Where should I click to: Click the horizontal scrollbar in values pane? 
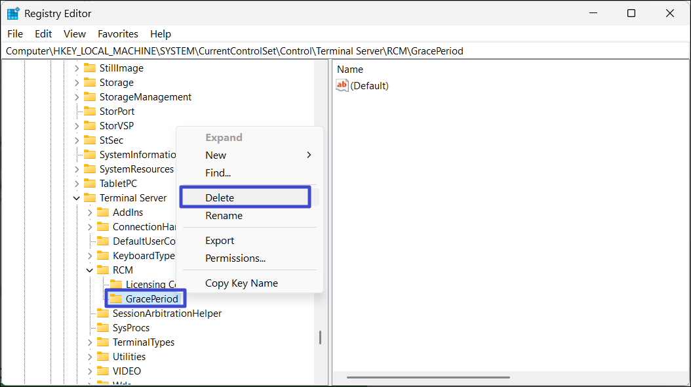pyautogui.click(x=427, y=377)
